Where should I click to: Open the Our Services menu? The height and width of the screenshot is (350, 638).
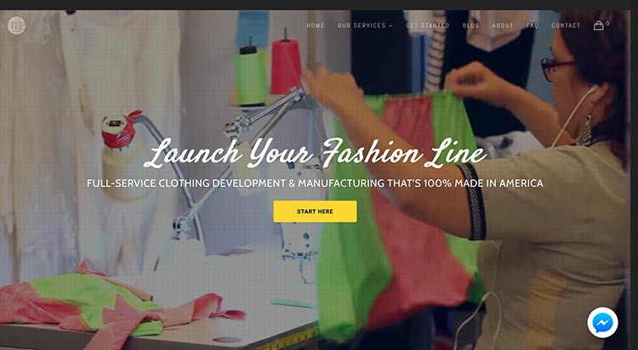pyautogui.click(x=365, y=25)
